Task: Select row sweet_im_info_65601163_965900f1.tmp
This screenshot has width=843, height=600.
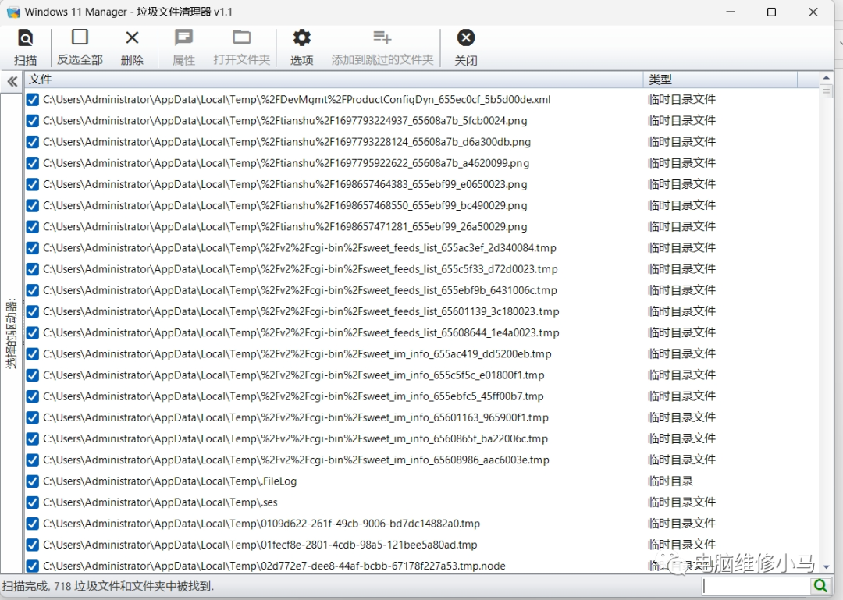Action: [x=422, y=417]
